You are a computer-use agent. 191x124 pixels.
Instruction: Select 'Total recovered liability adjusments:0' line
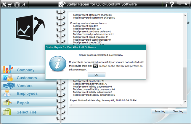[x=94, y=95]
